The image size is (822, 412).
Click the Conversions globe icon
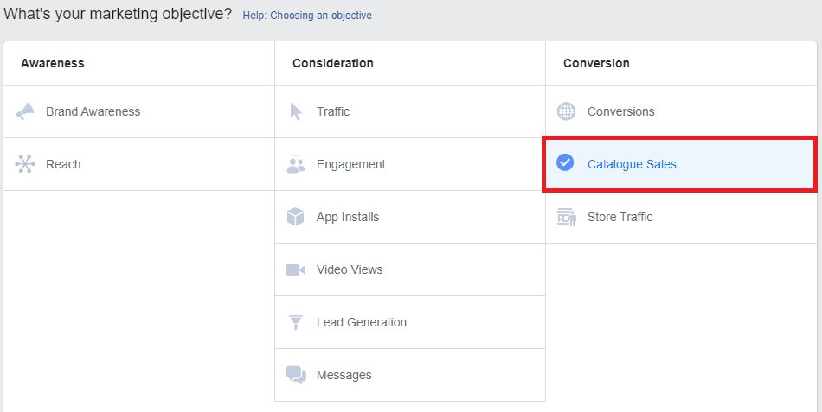click(566, 111)
